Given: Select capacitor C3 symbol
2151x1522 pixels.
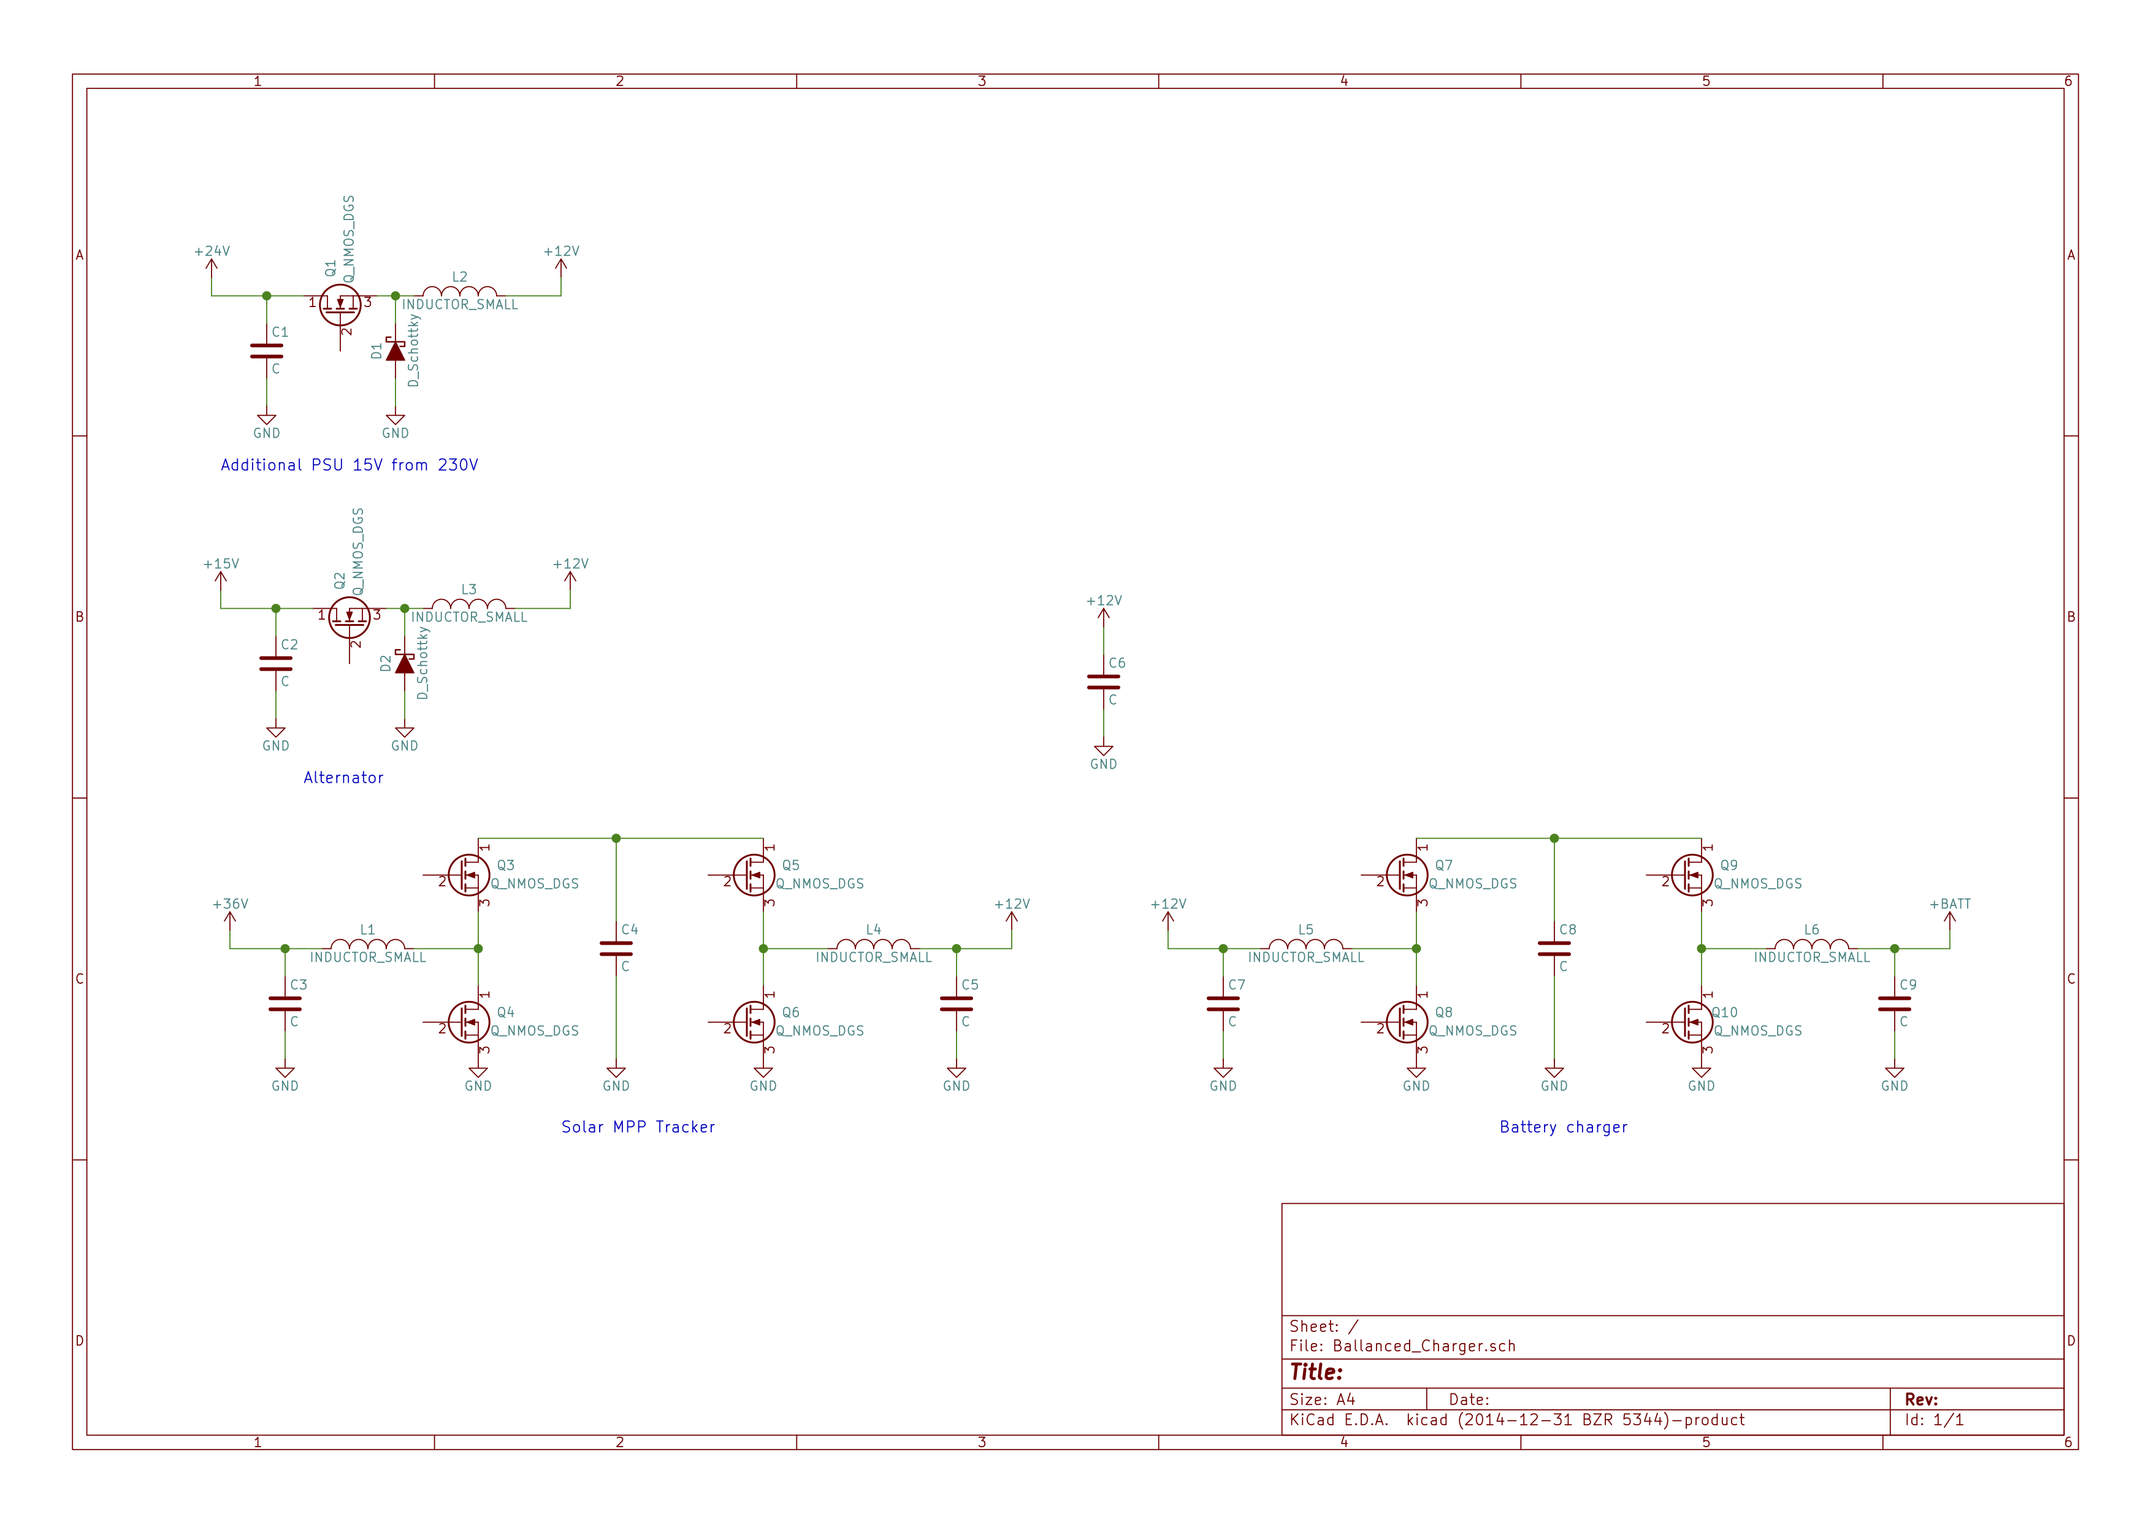Looking at the screenshot, I should point(285,1005).
